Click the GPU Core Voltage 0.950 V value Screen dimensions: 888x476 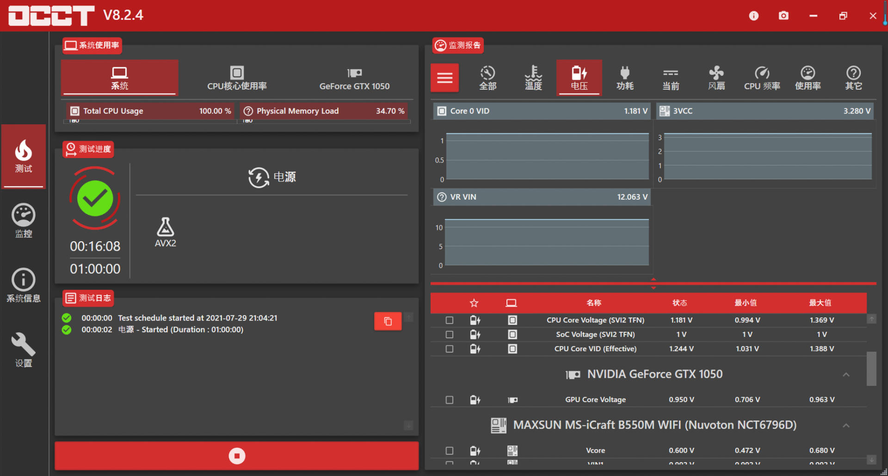coord(681,400)
